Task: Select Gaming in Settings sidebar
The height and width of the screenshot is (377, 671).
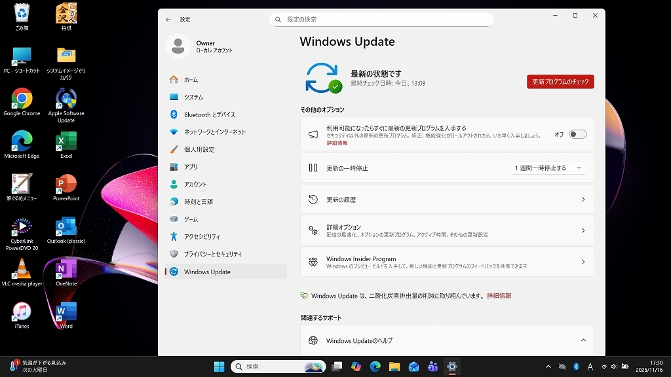Action: tap(226, 219)
